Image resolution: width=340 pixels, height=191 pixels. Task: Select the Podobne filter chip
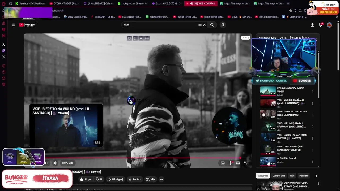click(304, 176)
